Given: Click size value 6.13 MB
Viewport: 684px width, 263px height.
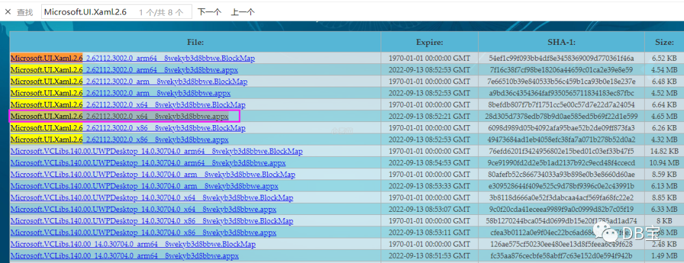Looking at the screenshot, I should click(x=664, y=187).
